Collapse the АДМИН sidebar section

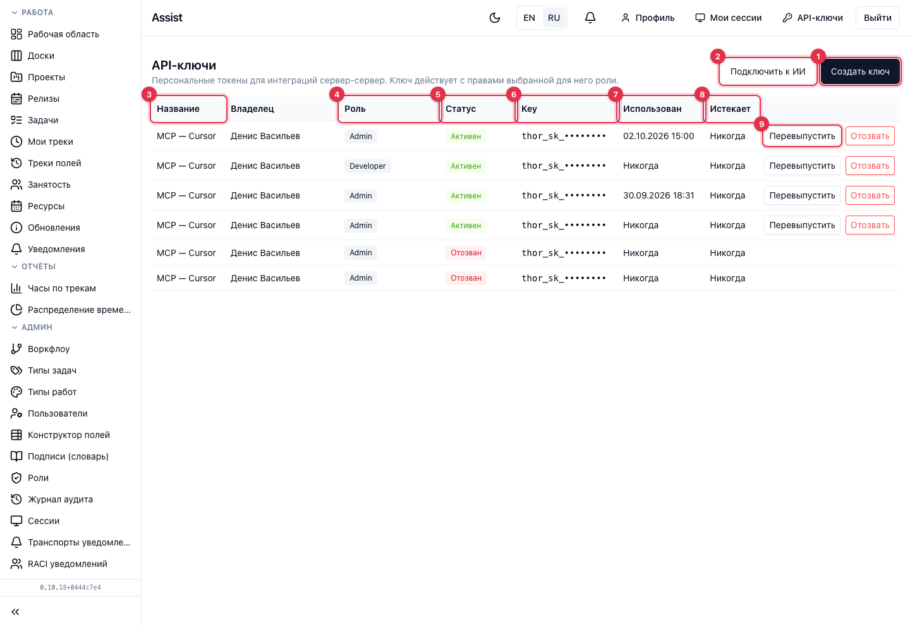(x=32, y=327)
